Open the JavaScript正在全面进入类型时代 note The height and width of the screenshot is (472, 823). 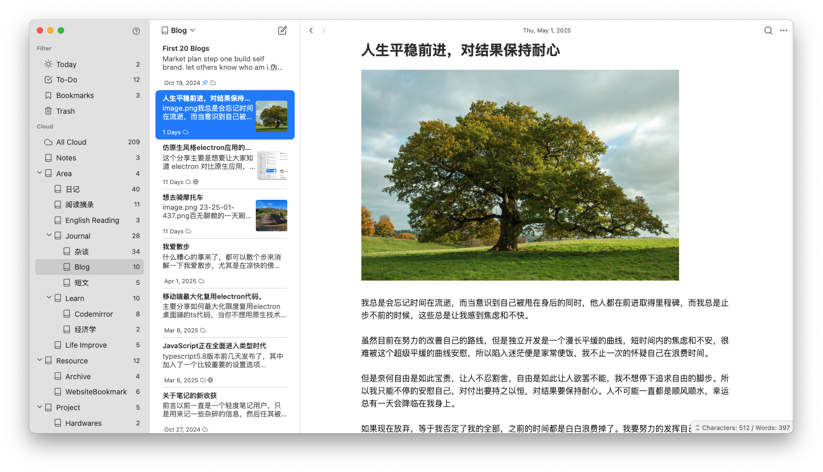coord(225,362)
